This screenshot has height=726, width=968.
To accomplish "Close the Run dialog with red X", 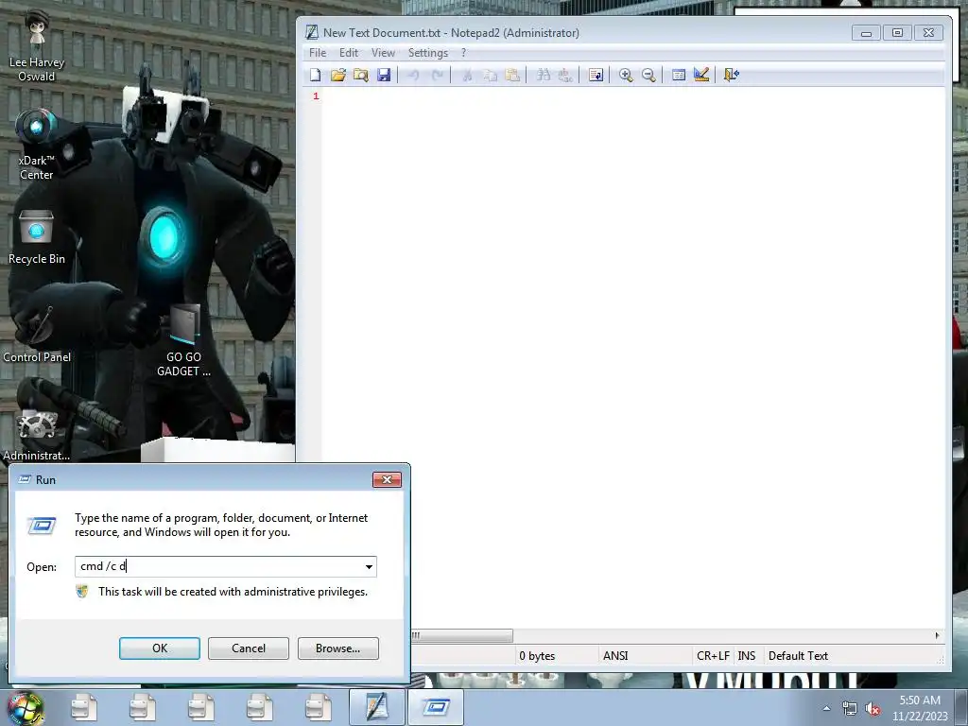I will 387,479.
